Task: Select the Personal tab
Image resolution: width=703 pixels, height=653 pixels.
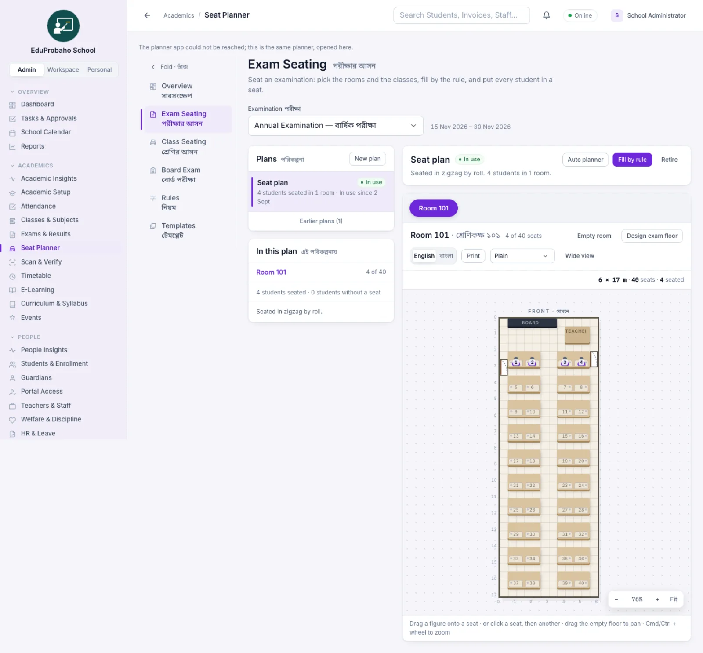Action: click(x=99, y=69)
